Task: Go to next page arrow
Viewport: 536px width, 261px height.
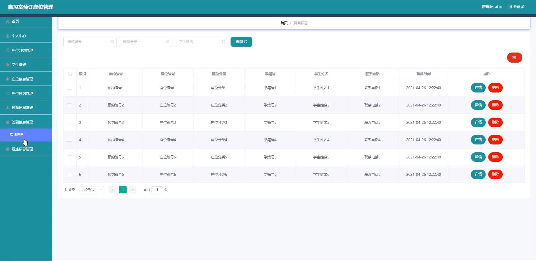Action: pyautogui.click(x=133, y=190)
